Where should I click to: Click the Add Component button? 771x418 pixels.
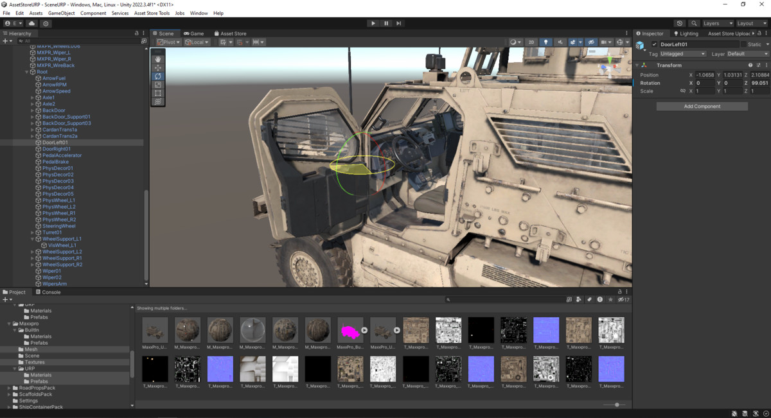(702, 107)
